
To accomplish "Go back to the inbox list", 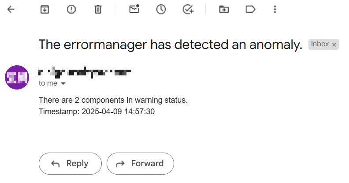I will tap(11, 9).
